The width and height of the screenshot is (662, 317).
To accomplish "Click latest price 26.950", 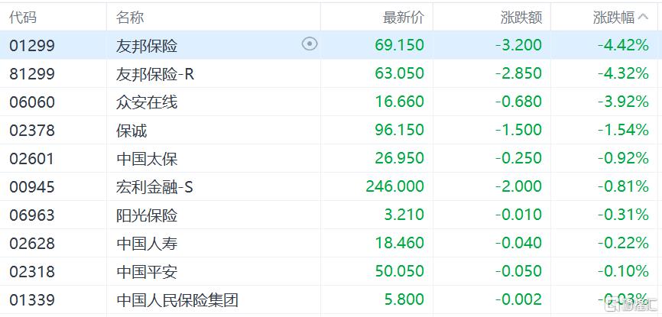I will click(399, 158).
